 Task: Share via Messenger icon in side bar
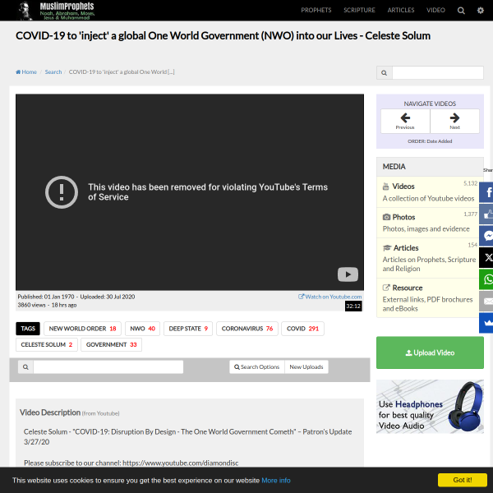(x=488, y=236)
